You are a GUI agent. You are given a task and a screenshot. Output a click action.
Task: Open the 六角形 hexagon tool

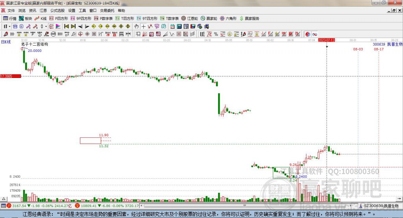point(228,18)
